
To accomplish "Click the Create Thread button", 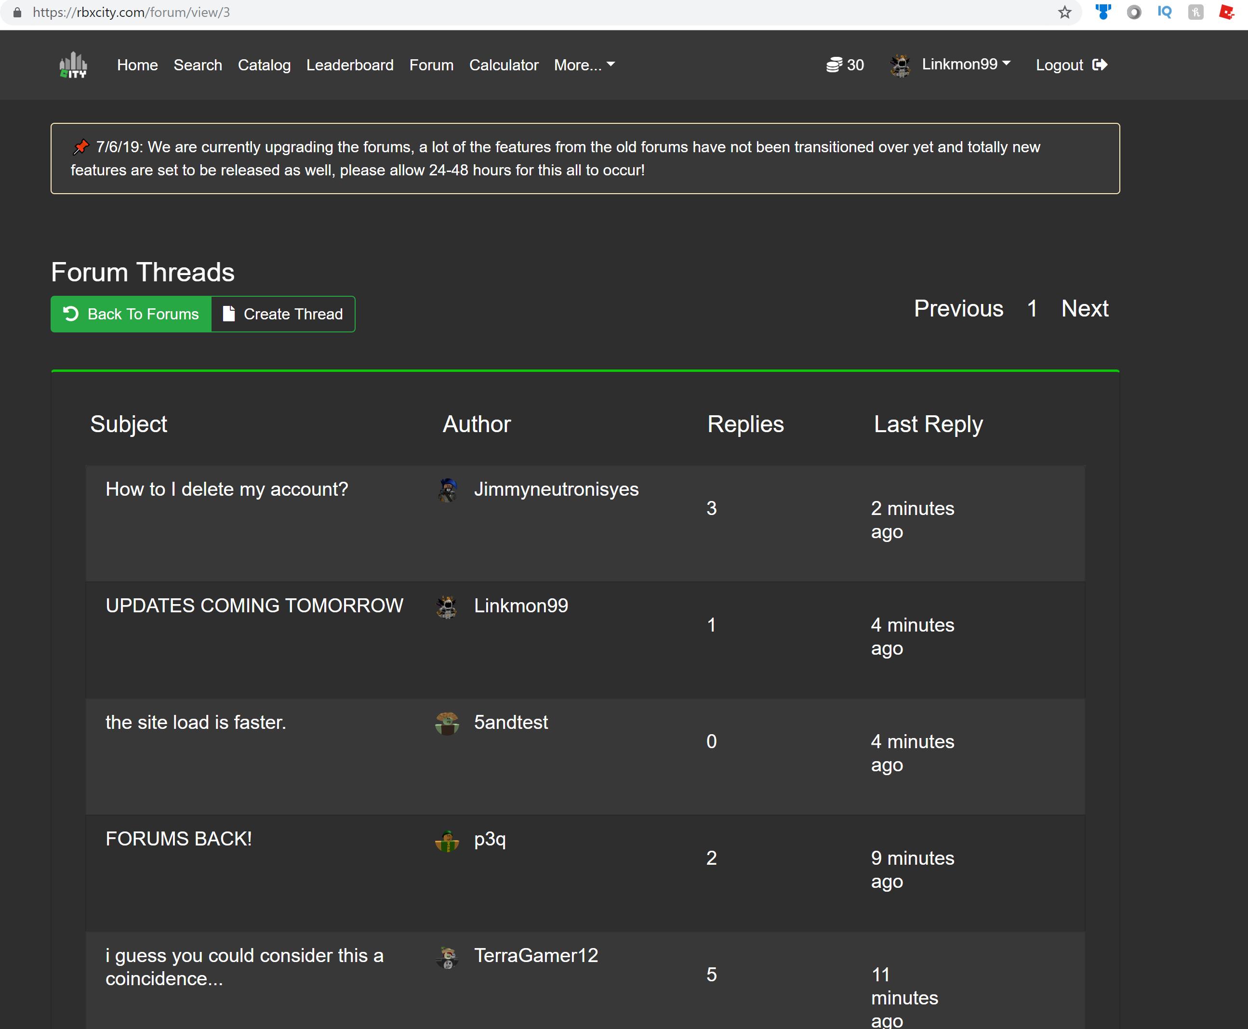I will pyautogui.click(x=283, y=314).
